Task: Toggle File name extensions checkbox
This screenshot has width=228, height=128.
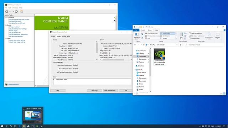Action: [x=190, y=36]
